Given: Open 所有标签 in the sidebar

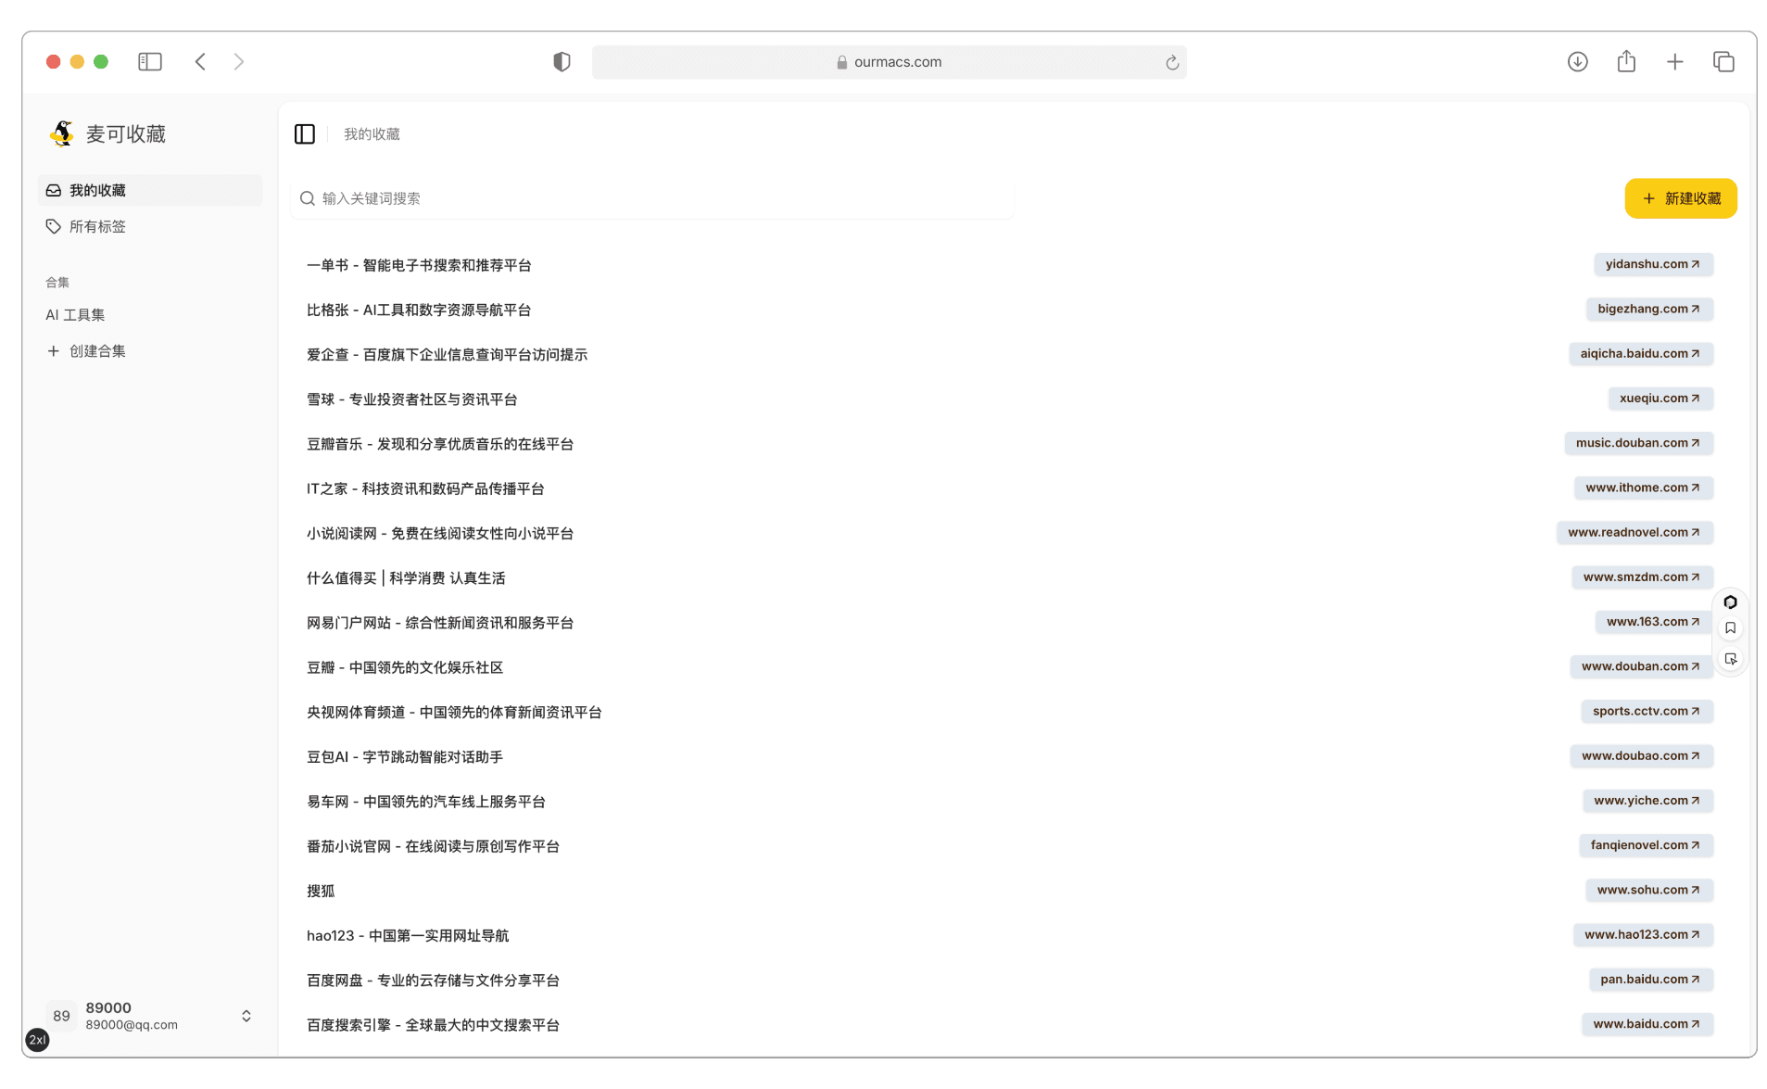Looking at the screenshot, I should (x=150, y=226).
